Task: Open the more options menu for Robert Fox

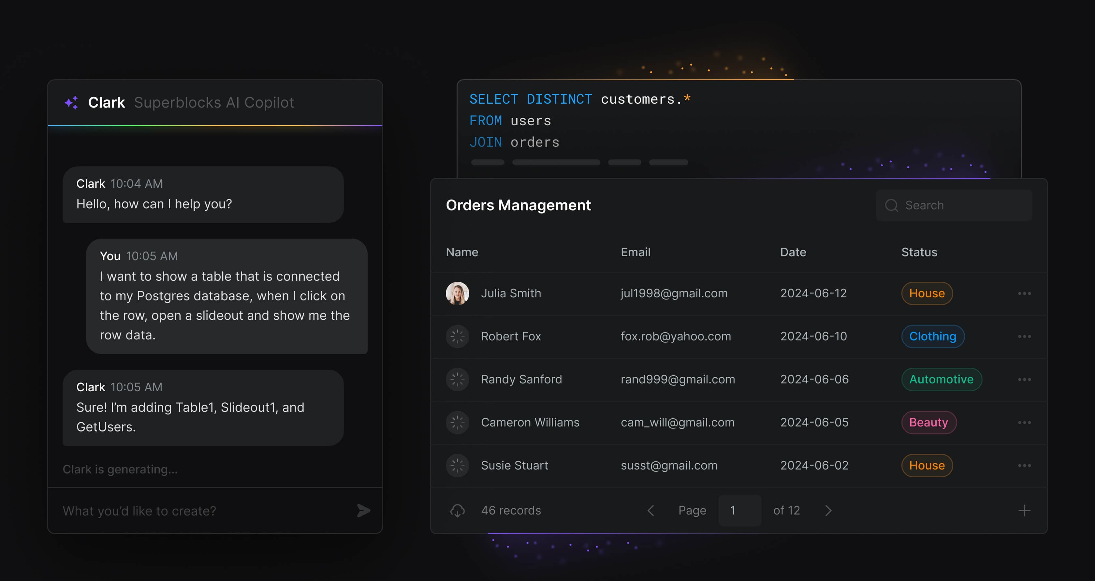Action: [x=1024, y=336]
